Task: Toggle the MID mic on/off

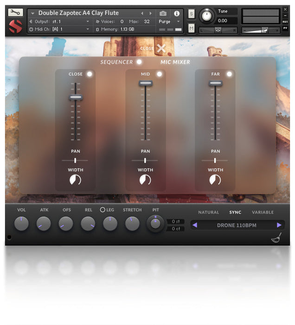Action: point(159,74)
